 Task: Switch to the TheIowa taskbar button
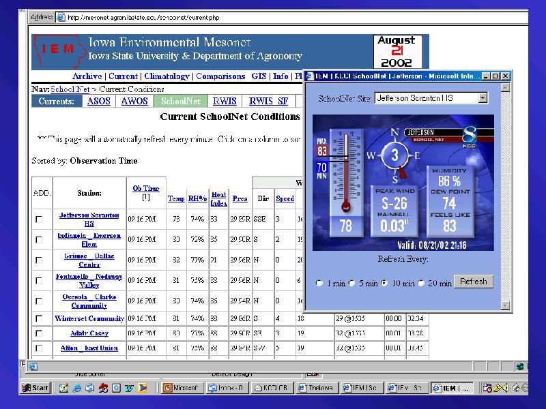[317, 388]
